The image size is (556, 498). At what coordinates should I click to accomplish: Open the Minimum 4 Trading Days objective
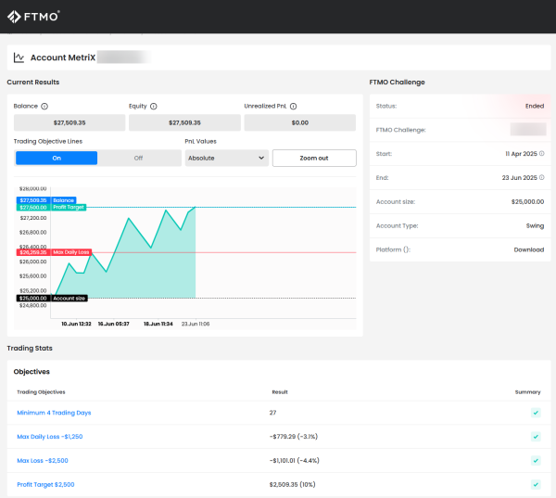click(x=54, y=413)
